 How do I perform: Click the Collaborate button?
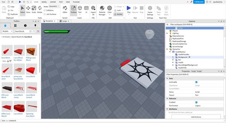(x=199, y=2)
